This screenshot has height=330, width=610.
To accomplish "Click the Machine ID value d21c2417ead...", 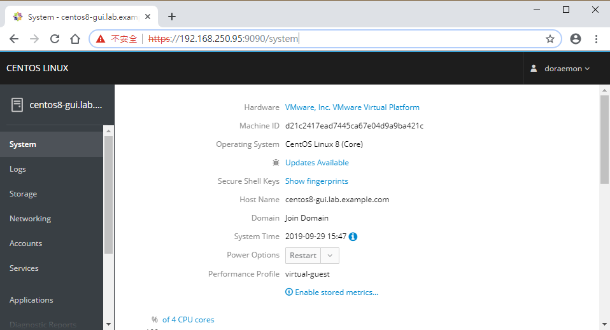I will click(354, 125).
